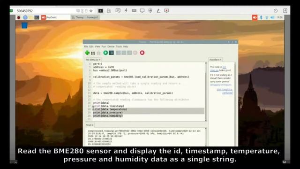
Task: Open Thonny File menu
Action: [86, 46]
